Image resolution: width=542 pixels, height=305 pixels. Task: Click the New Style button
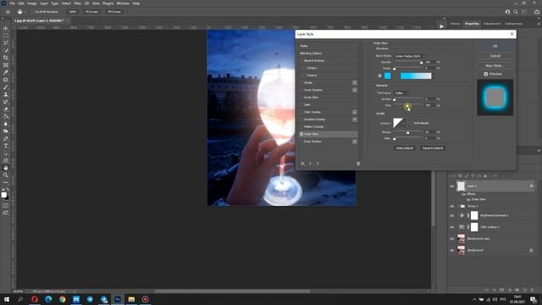495,65
